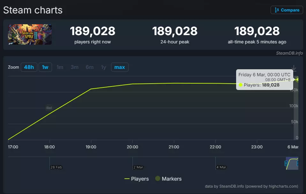Click the 100k y-axis label
Image resolution: width=306 pixels, height=194 pixels.
tap(294, 106)
